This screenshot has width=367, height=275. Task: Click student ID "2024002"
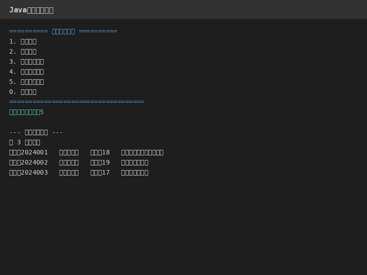pyautogui.click(x=34, y=163)
